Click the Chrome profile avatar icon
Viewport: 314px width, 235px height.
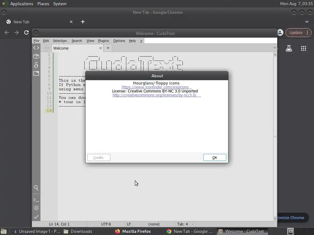280,32
